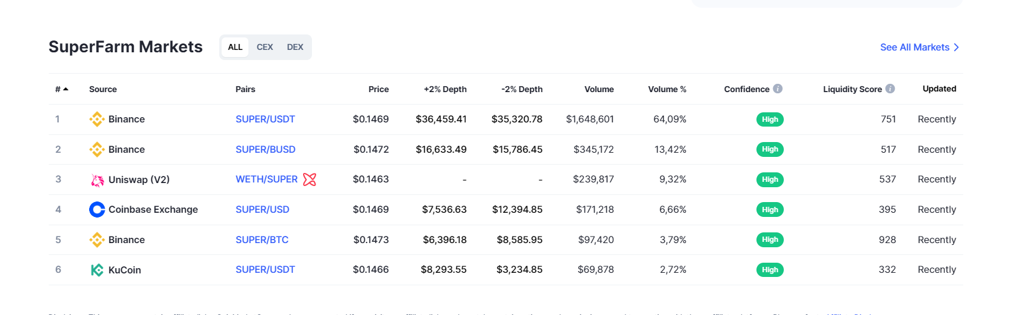1028x315 pixels.
Task: Click the +2% depth value $36,459.41
Action: click(442, 119)
